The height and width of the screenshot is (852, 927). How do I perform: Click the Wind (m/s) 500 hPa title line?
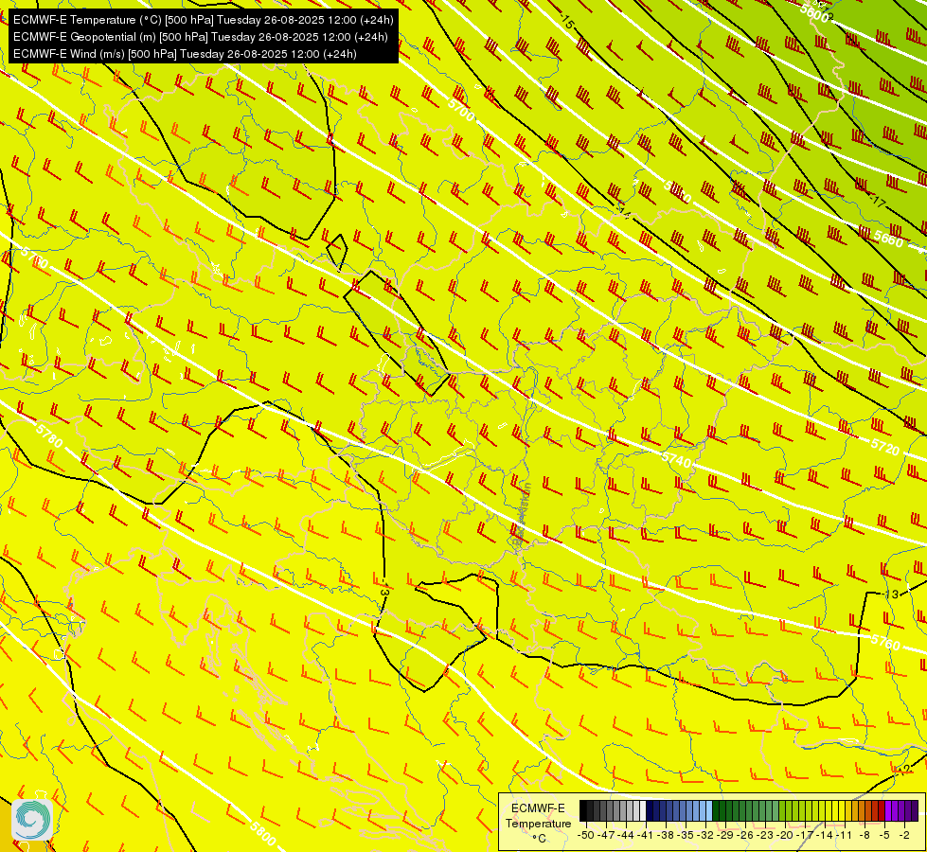point(185,54)
